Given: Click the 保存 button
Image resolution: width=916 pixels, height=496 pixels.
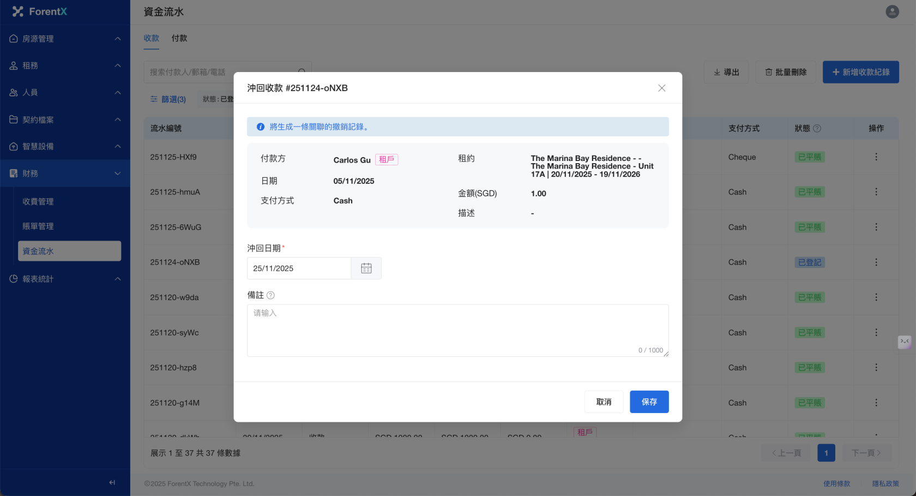Looking at the screenshot, I should click(649, 402).
